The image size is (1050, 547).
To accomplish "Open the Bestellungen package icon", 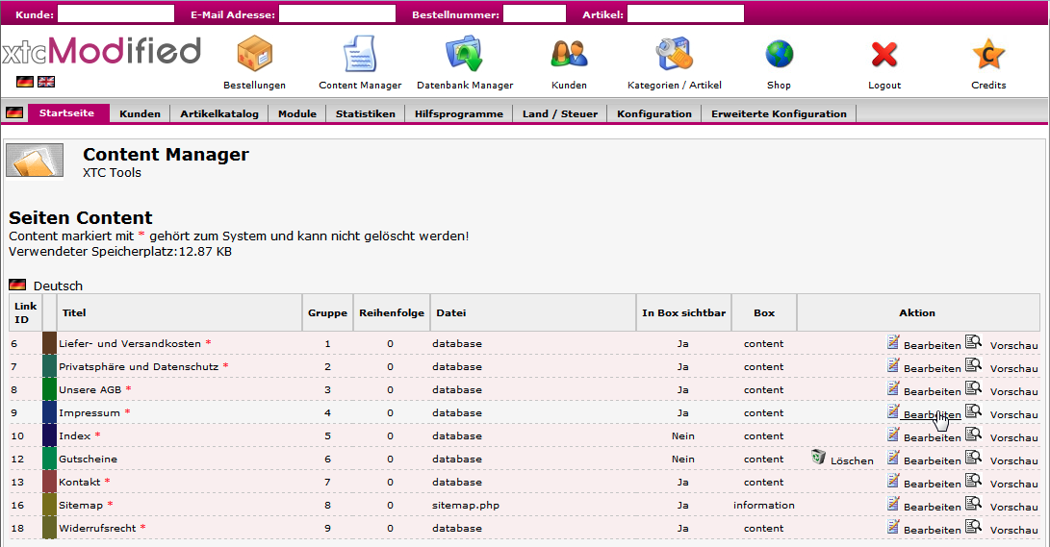I will [254, 54].
